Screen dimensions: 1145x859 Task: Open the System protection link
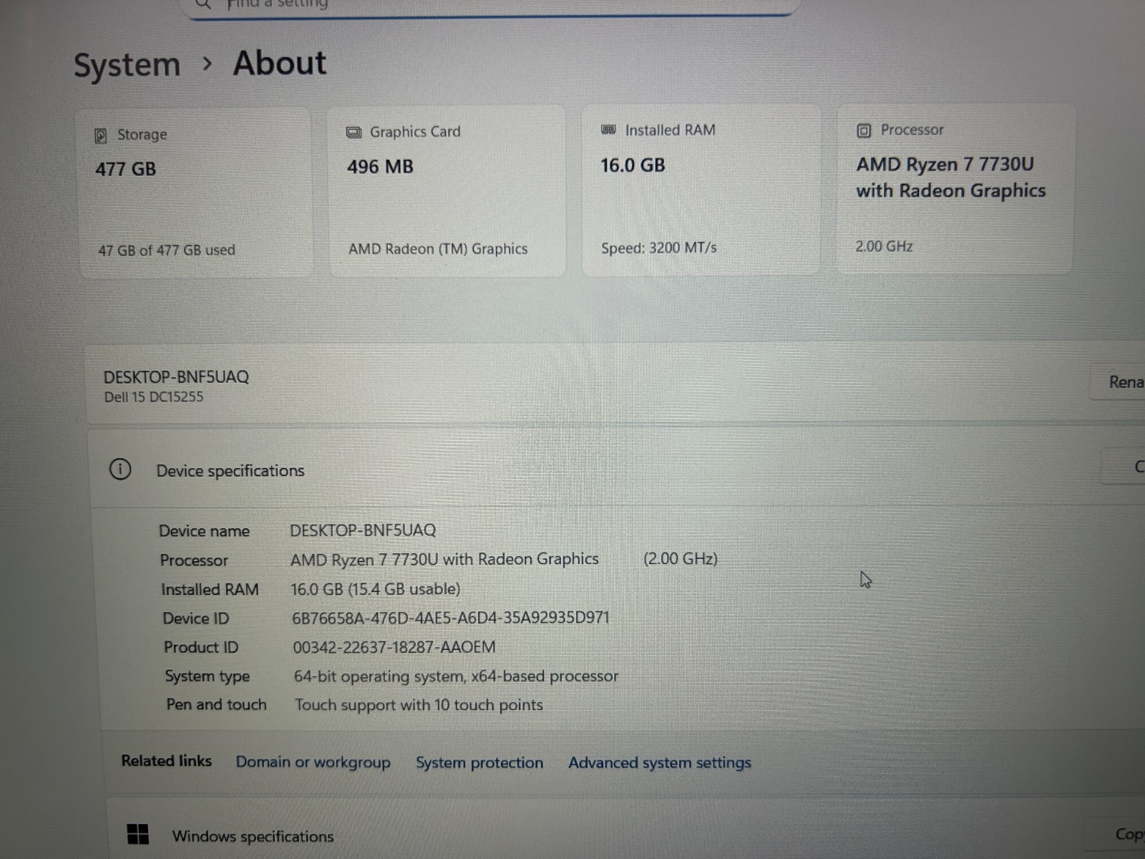(479, 762)
